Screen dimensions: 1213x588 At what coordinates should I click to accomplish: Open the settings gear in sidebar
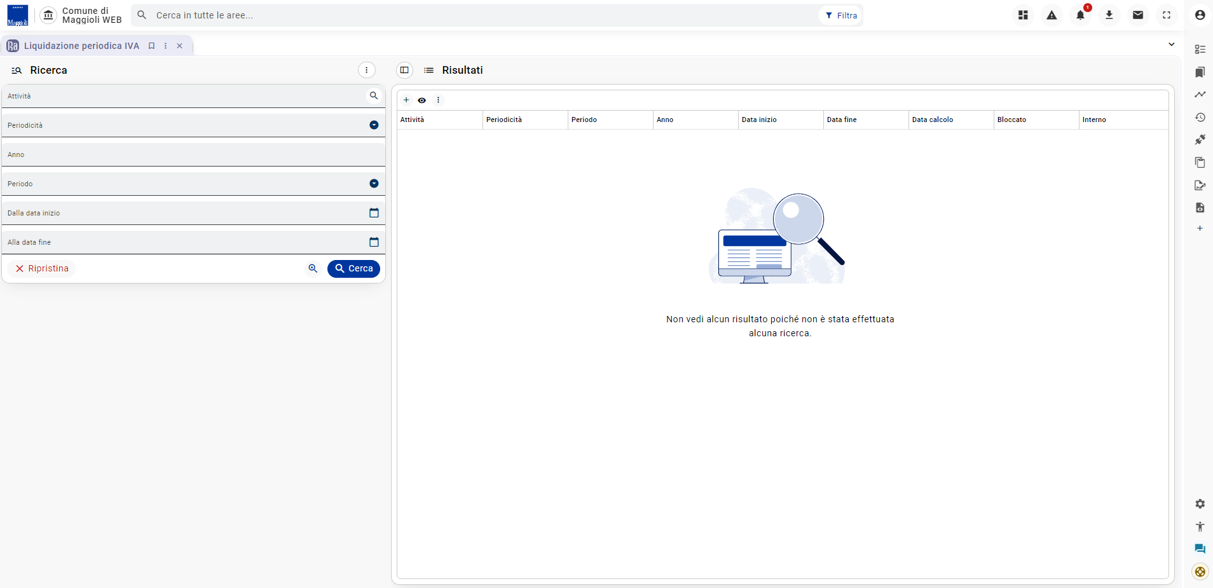pos(1200,504)
